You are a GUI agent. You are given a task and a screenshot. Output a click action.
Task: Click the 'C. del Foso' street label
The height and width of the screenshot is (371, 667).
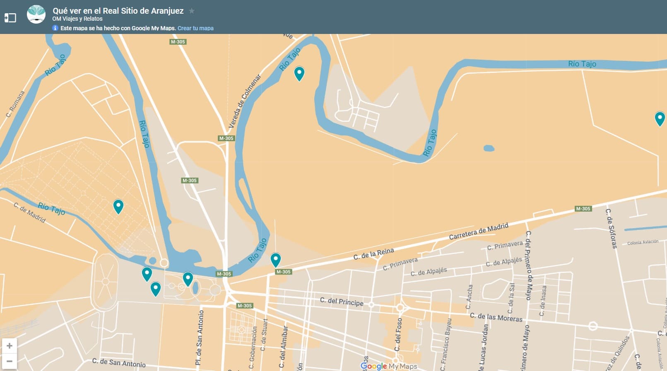398,335
